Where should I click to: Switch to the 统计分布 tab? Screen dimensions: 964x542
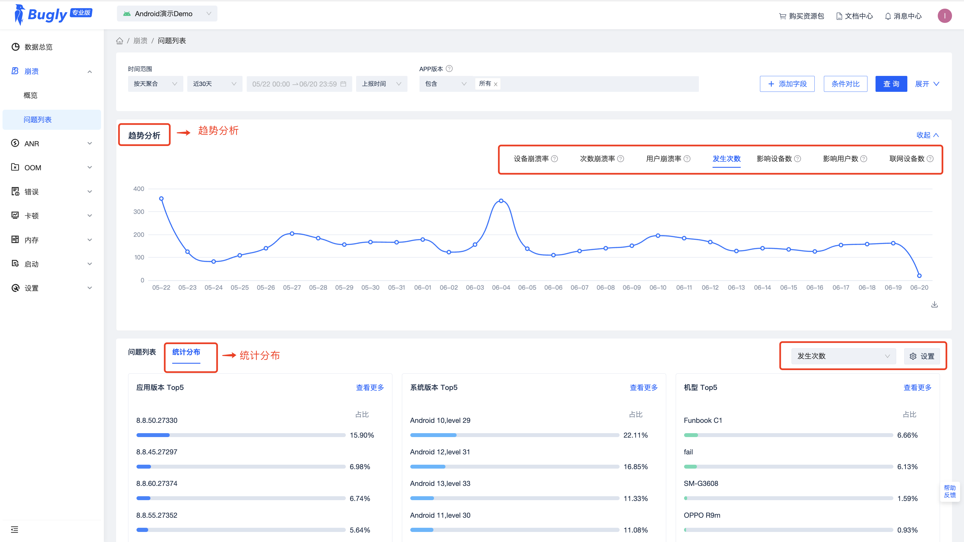pyautogui.click(x=186, y=352)
